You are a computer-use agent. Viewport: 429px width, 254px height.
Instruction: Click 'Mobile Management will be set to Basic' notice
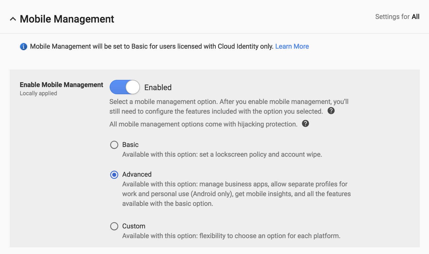[152, 46]
